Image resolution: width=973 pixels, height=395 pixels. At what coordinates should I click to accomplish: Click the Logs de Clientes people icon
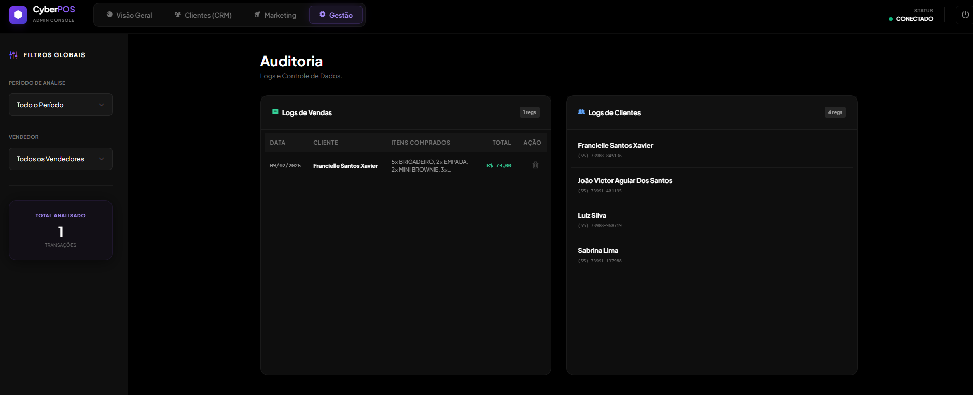click(581, 112)
